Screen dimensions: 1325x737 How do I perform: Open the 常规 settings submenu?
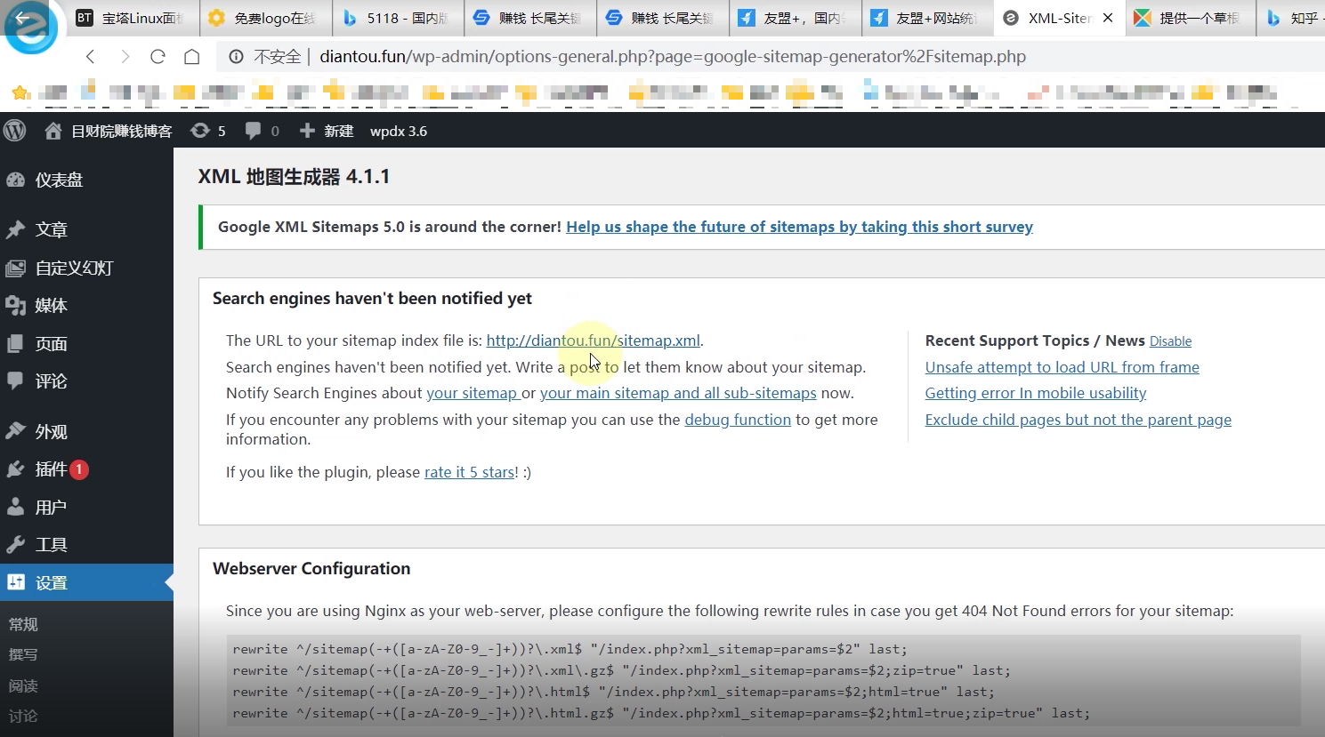[x=24, y=624]
